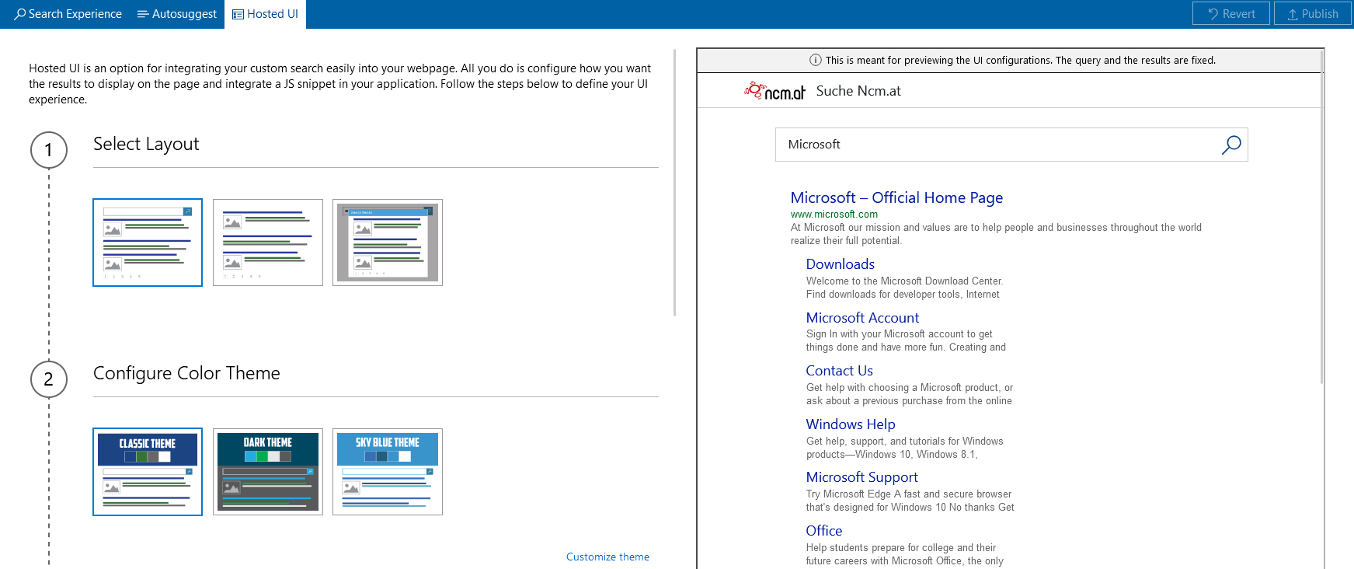Open the Search Experience tab
The height and width of the screenshot is (569, 1354).
pos(68,14)
